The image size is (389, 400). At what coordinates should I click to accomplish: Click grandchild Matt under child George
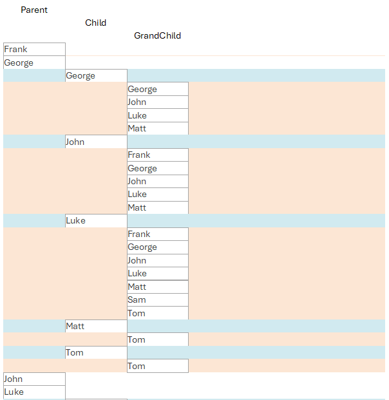158,129
